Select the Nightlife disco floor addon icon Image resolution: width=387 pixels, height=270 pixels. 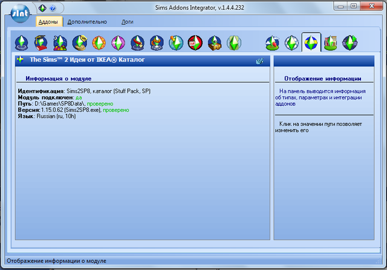click(60, 42)
